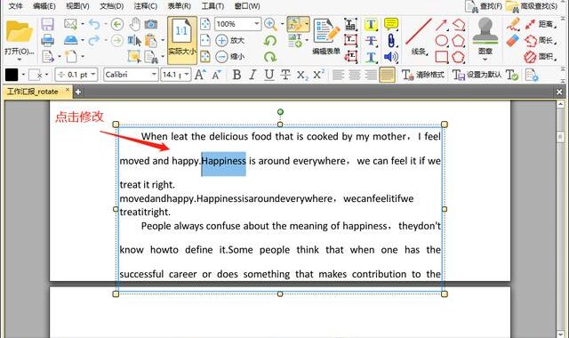Select the sticky note comment tool

tap(391, 24)
